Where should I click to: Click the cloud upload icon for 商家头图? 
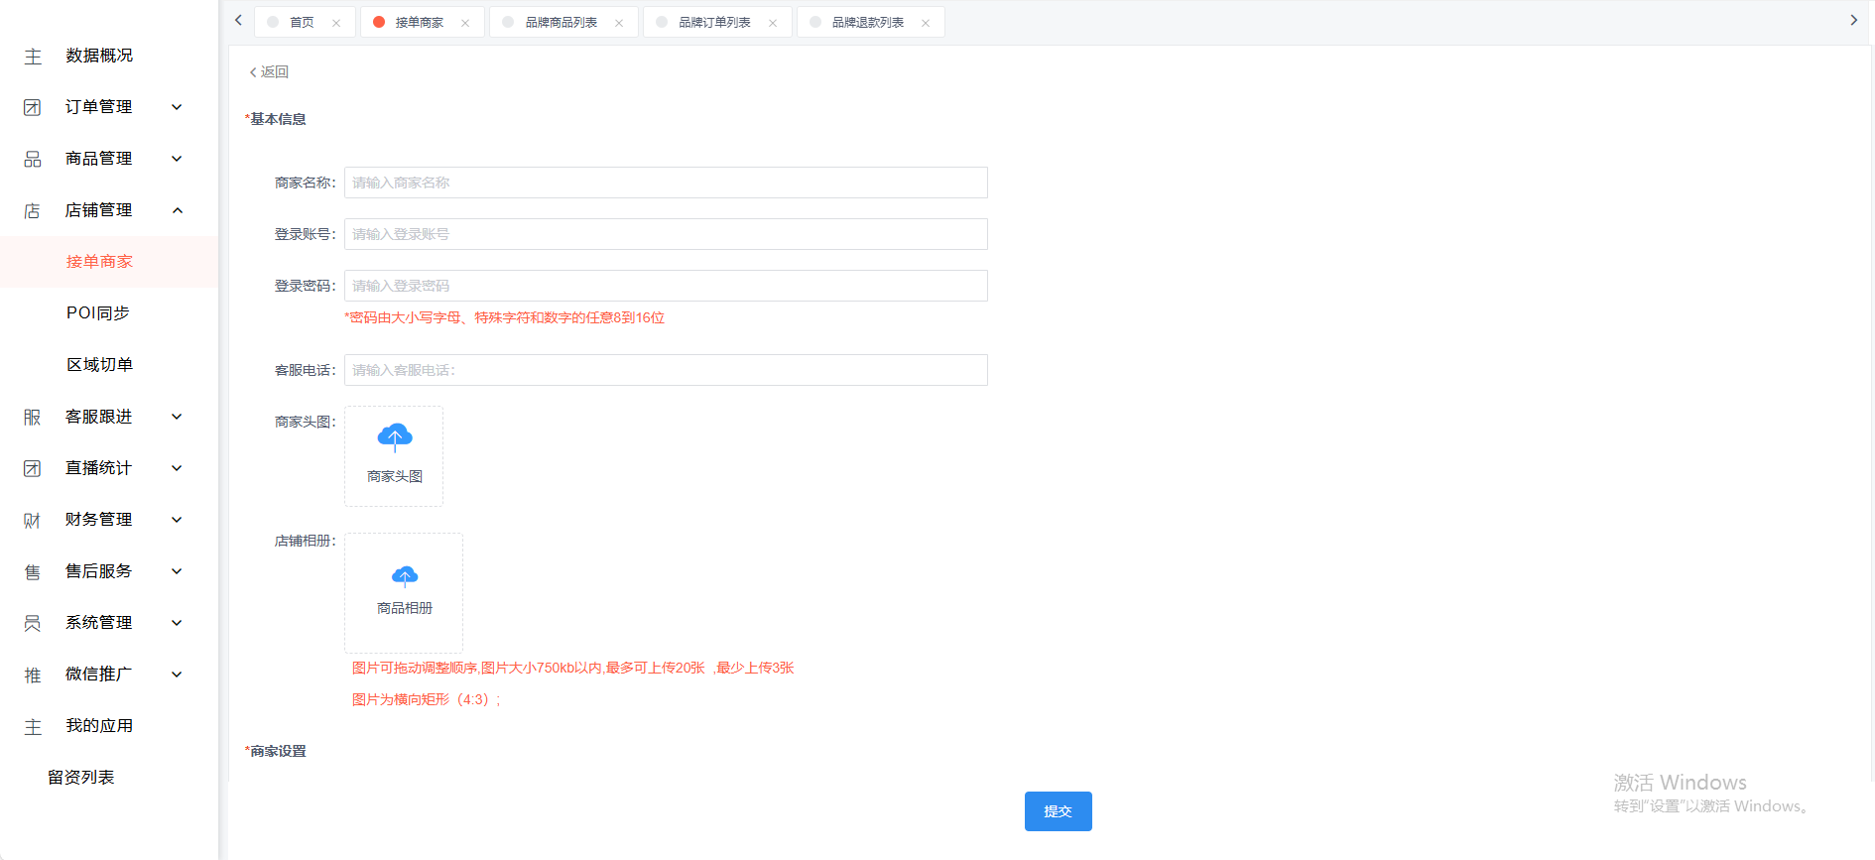pos(395,437)
